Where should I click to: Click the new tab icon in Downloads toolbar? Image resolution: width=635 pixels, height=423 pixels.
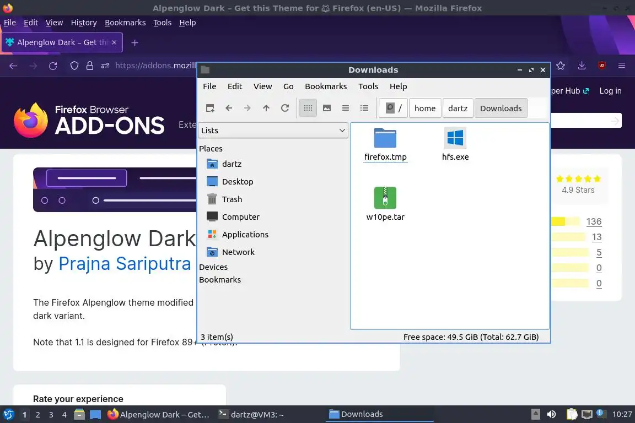210,108
